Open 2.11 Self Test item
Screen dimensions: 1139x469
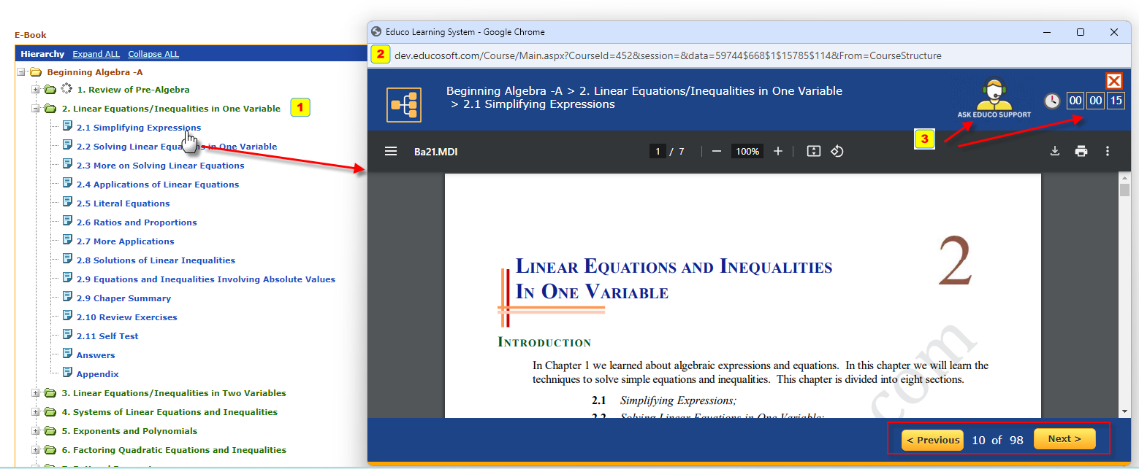pyautogui.click(x=107, y=336)
